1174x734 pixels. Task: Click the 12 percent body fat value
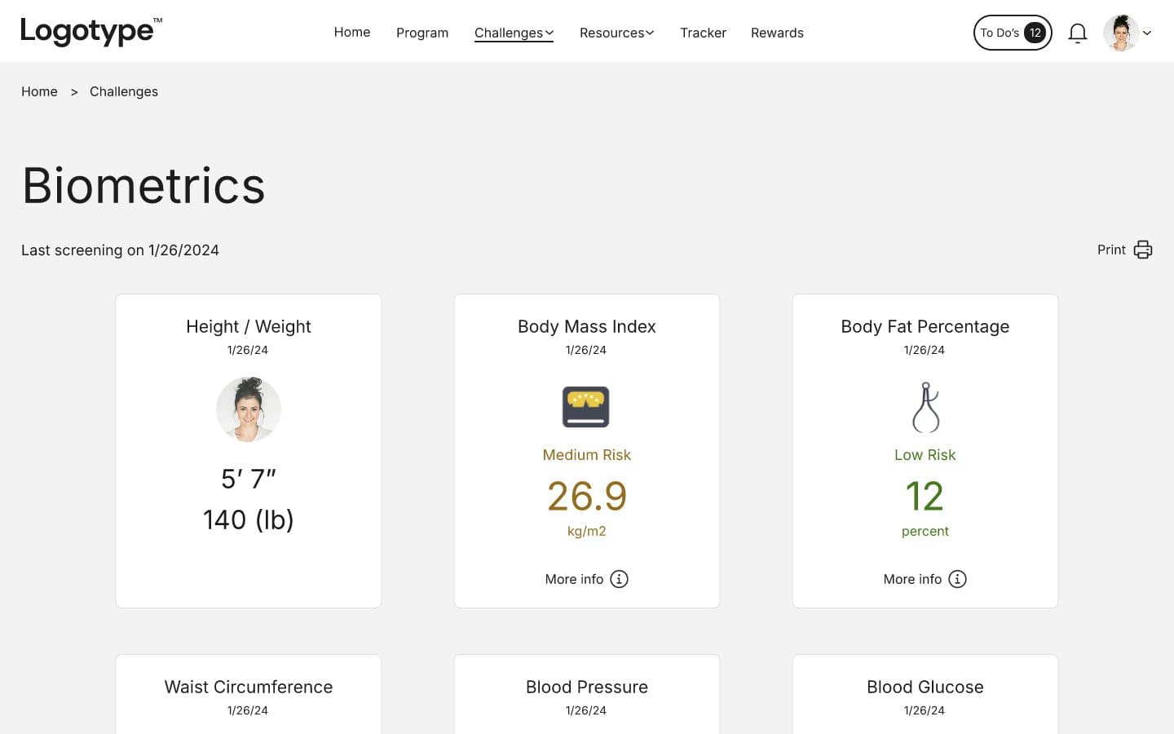click(925, 496)
